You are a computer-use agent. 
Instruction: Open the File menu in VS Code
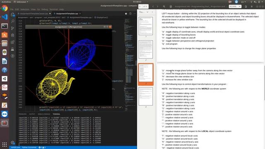tap(12, 10)
